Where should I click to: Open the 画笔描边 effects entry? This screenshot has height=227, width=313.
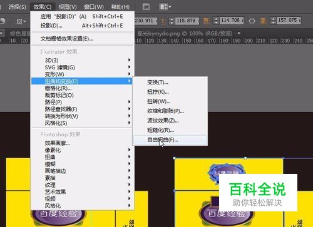click(82, 171)
